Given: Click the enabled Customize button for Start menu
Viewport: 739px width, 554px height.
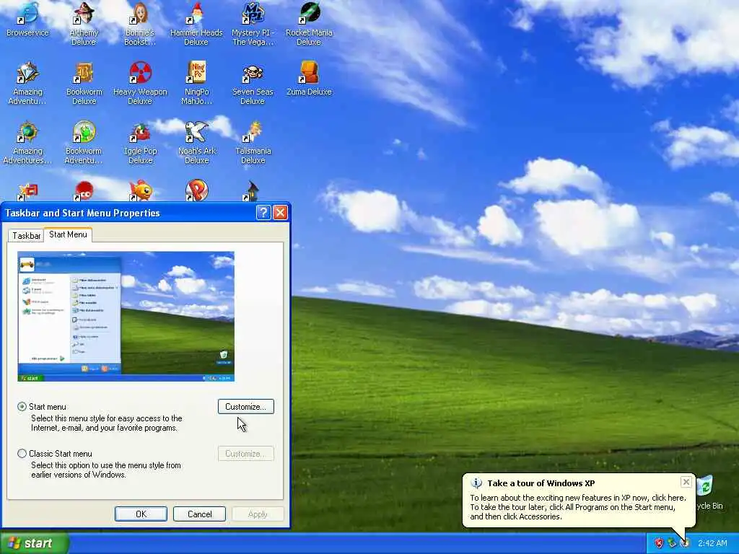Looking at the screenshot, I should [246, 407].
